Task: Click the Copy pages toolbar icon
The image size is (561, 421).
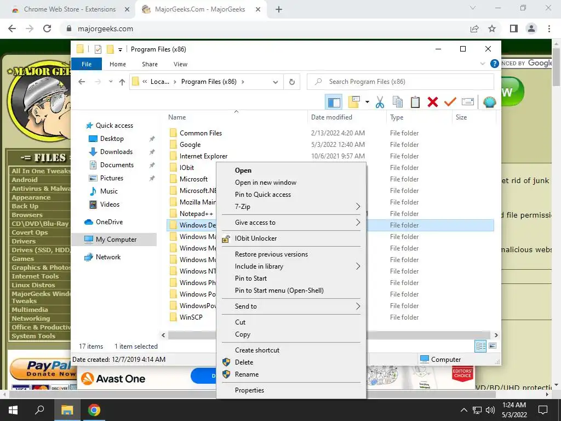Action: 398,103
